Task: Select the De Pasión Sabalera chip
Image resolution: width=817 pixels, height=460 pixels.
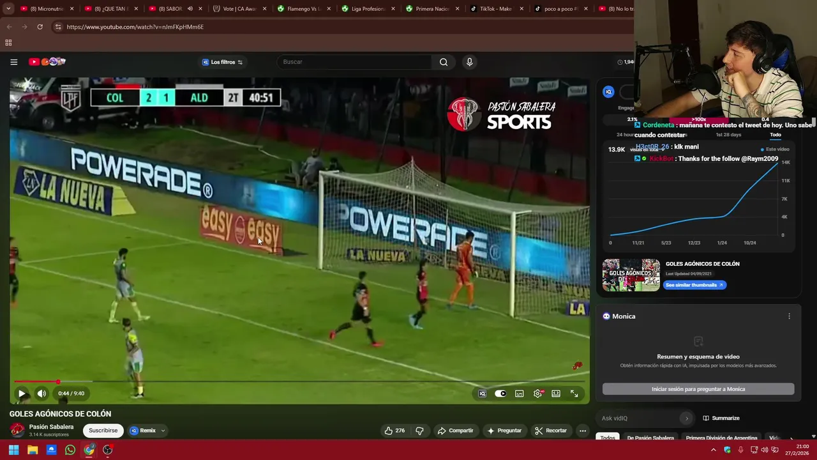Action: point(650,438)
